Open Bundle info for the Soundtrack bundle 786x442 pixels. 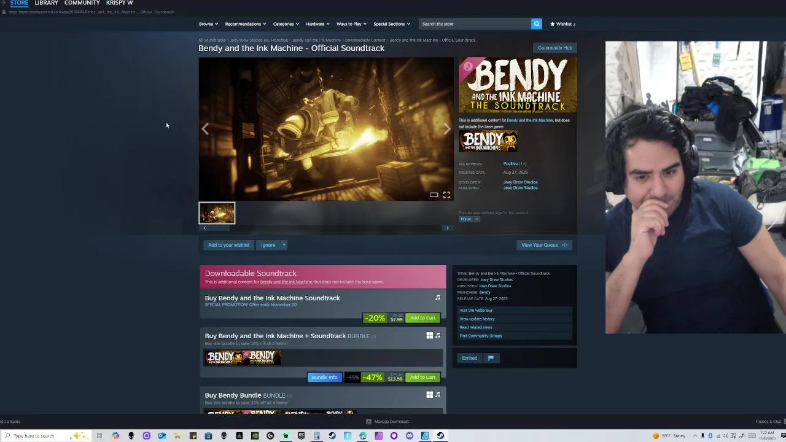pyautogui.click(x=324, y=378)
